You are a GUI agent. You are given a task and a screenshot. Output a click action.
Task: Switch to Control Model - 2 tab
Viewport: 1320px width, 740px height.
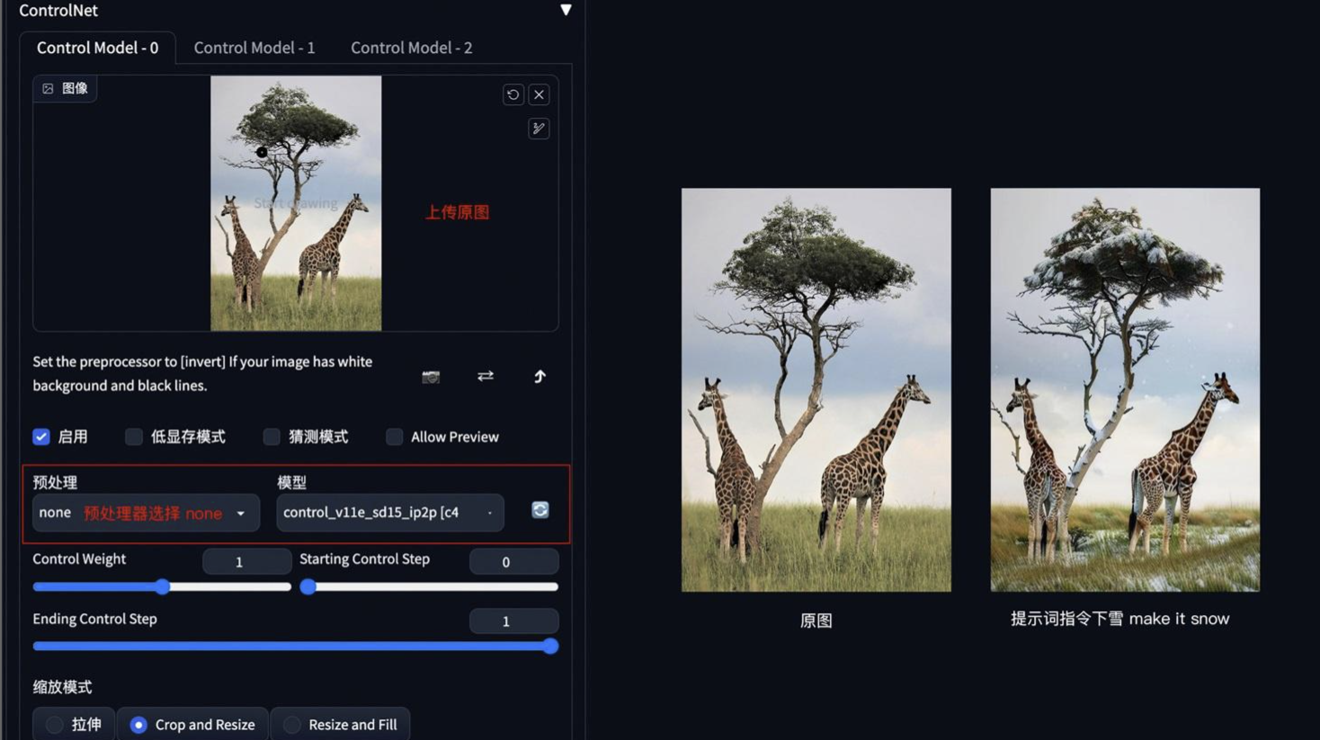point(411,48)
